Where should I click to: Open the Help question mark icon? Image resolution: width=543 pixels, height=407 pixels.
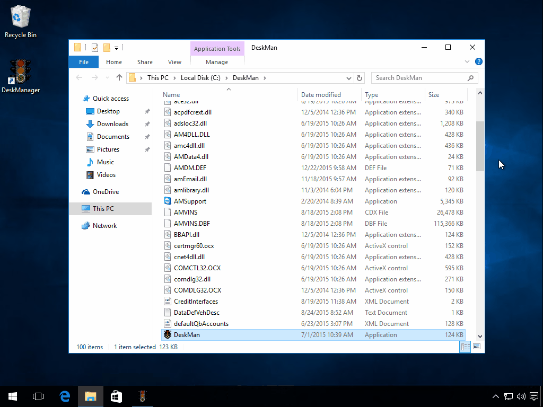pyautogui.click(x=479, y=61)
